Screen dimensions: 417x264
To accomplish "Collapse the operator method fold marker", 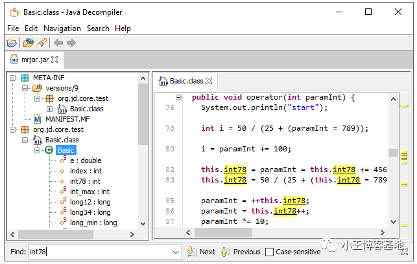I will [x=178, y=98].
